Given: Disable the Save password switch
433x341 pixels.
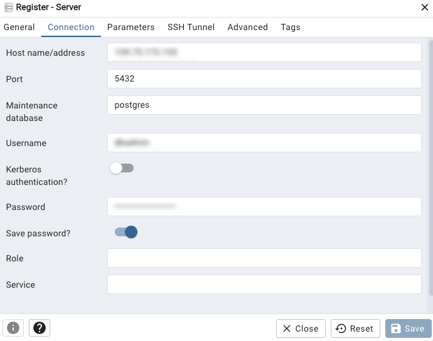Looking at the screenshot, I should click(126, 233).
